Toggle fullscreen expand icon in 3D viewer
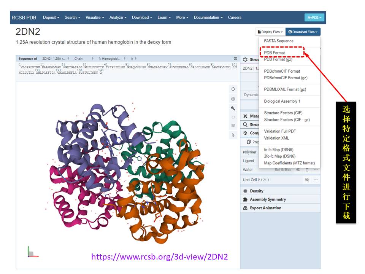365x274 pixels. (233, 117)
